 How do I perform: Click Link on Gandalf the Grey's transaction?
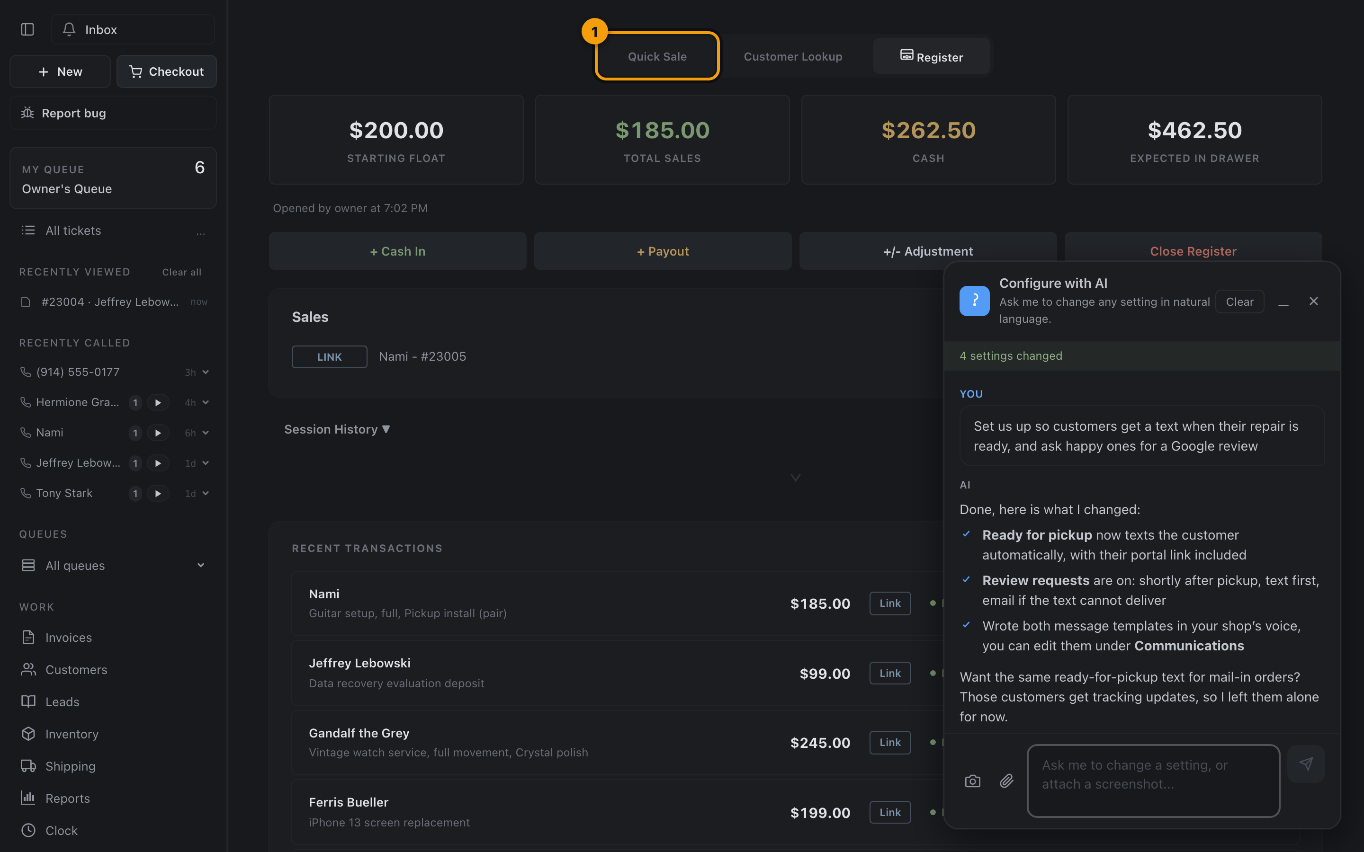890,742
